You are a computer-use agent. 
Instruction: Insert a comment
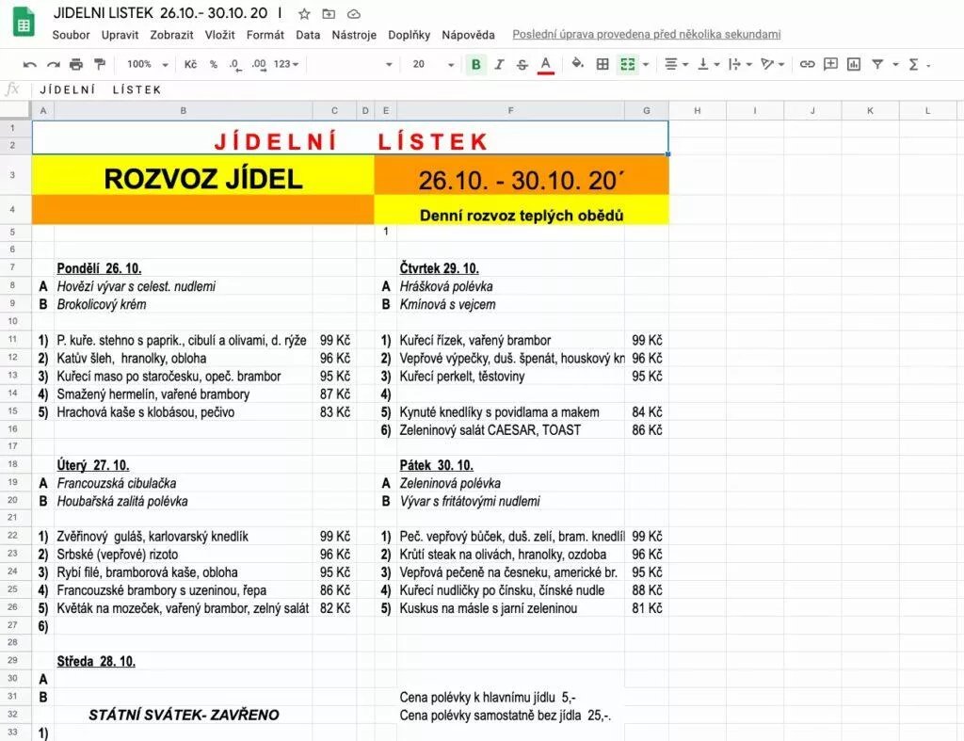(830, 64)
